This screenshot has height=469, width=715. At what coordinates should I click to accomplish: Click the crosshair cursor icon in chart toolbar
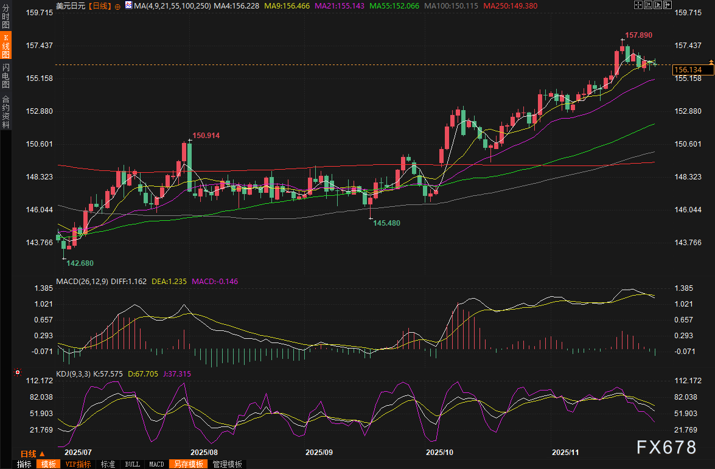click(638, 5)
